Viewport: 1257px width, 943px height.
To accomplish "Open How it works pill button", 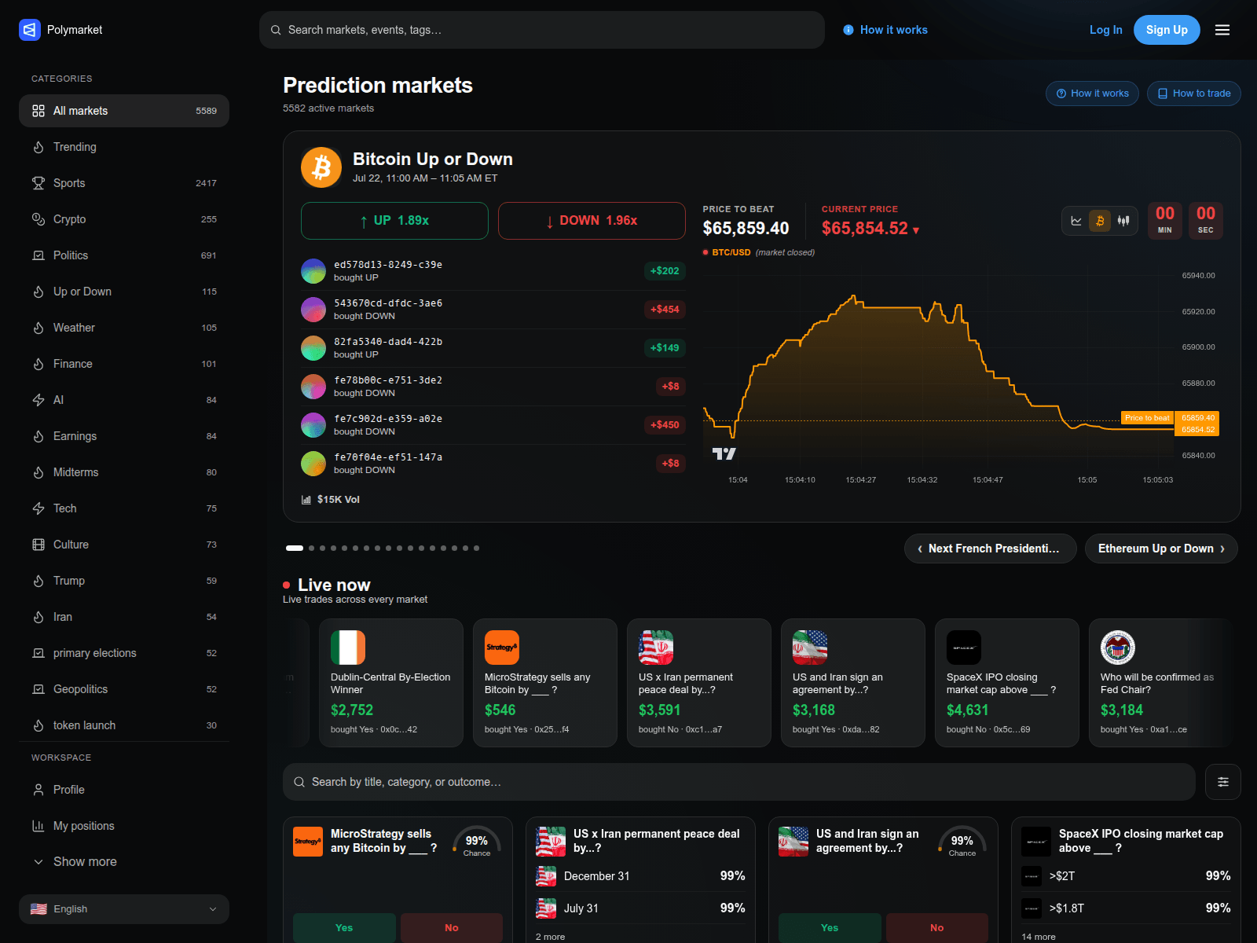I will click(1092, 94).
